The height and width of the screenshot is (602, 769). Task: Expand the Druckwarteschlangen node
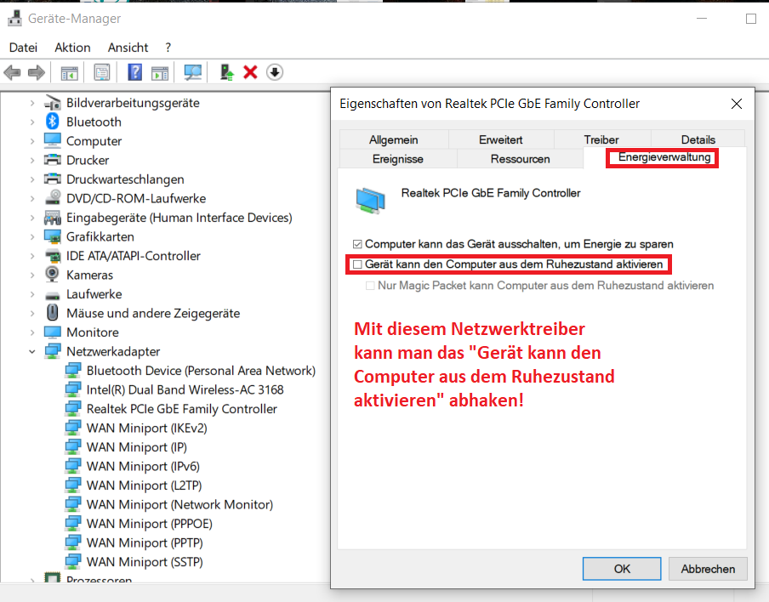(x=32, y=179)
